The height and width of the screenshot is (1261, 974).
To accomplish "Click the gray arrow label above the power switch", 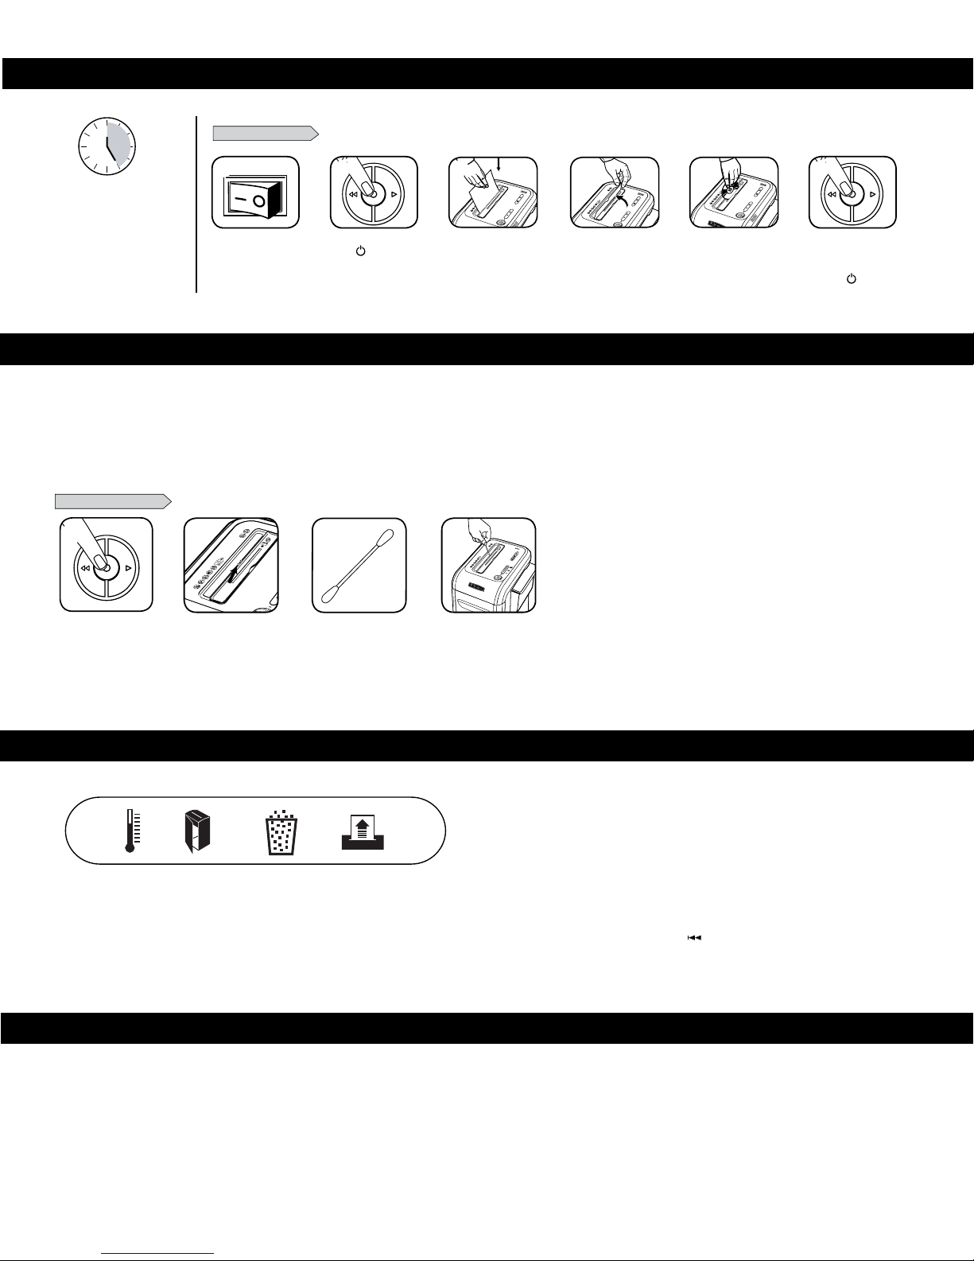I will click(266, 133).
